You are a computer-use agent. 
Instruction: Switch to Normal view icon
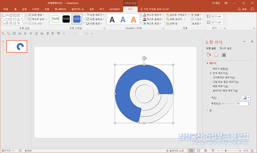(x=191, y=151)
